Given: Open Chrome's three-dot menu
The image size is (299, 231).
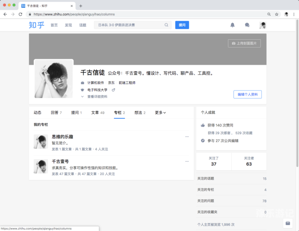Looking at the screenshot, I should (294, 14).
